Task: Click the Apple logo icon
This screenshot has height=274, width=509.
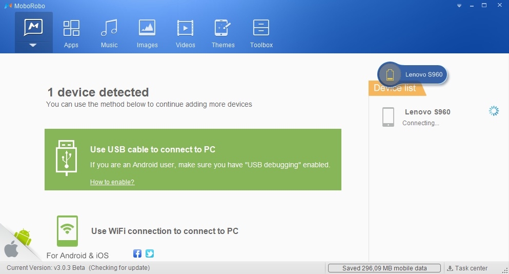Action: point(11,249)
